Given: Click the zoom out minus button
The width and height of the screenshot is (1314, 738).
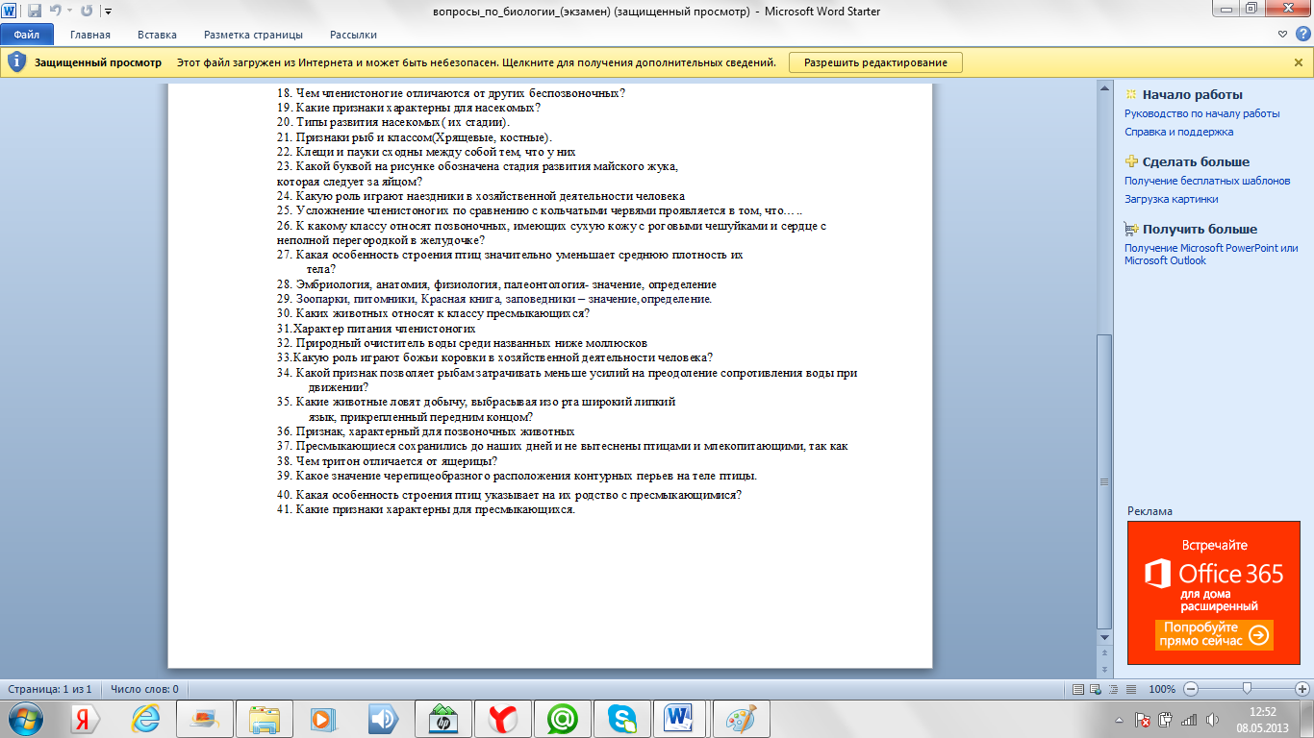Looking at the screenshot, I should pos(1191,690).
